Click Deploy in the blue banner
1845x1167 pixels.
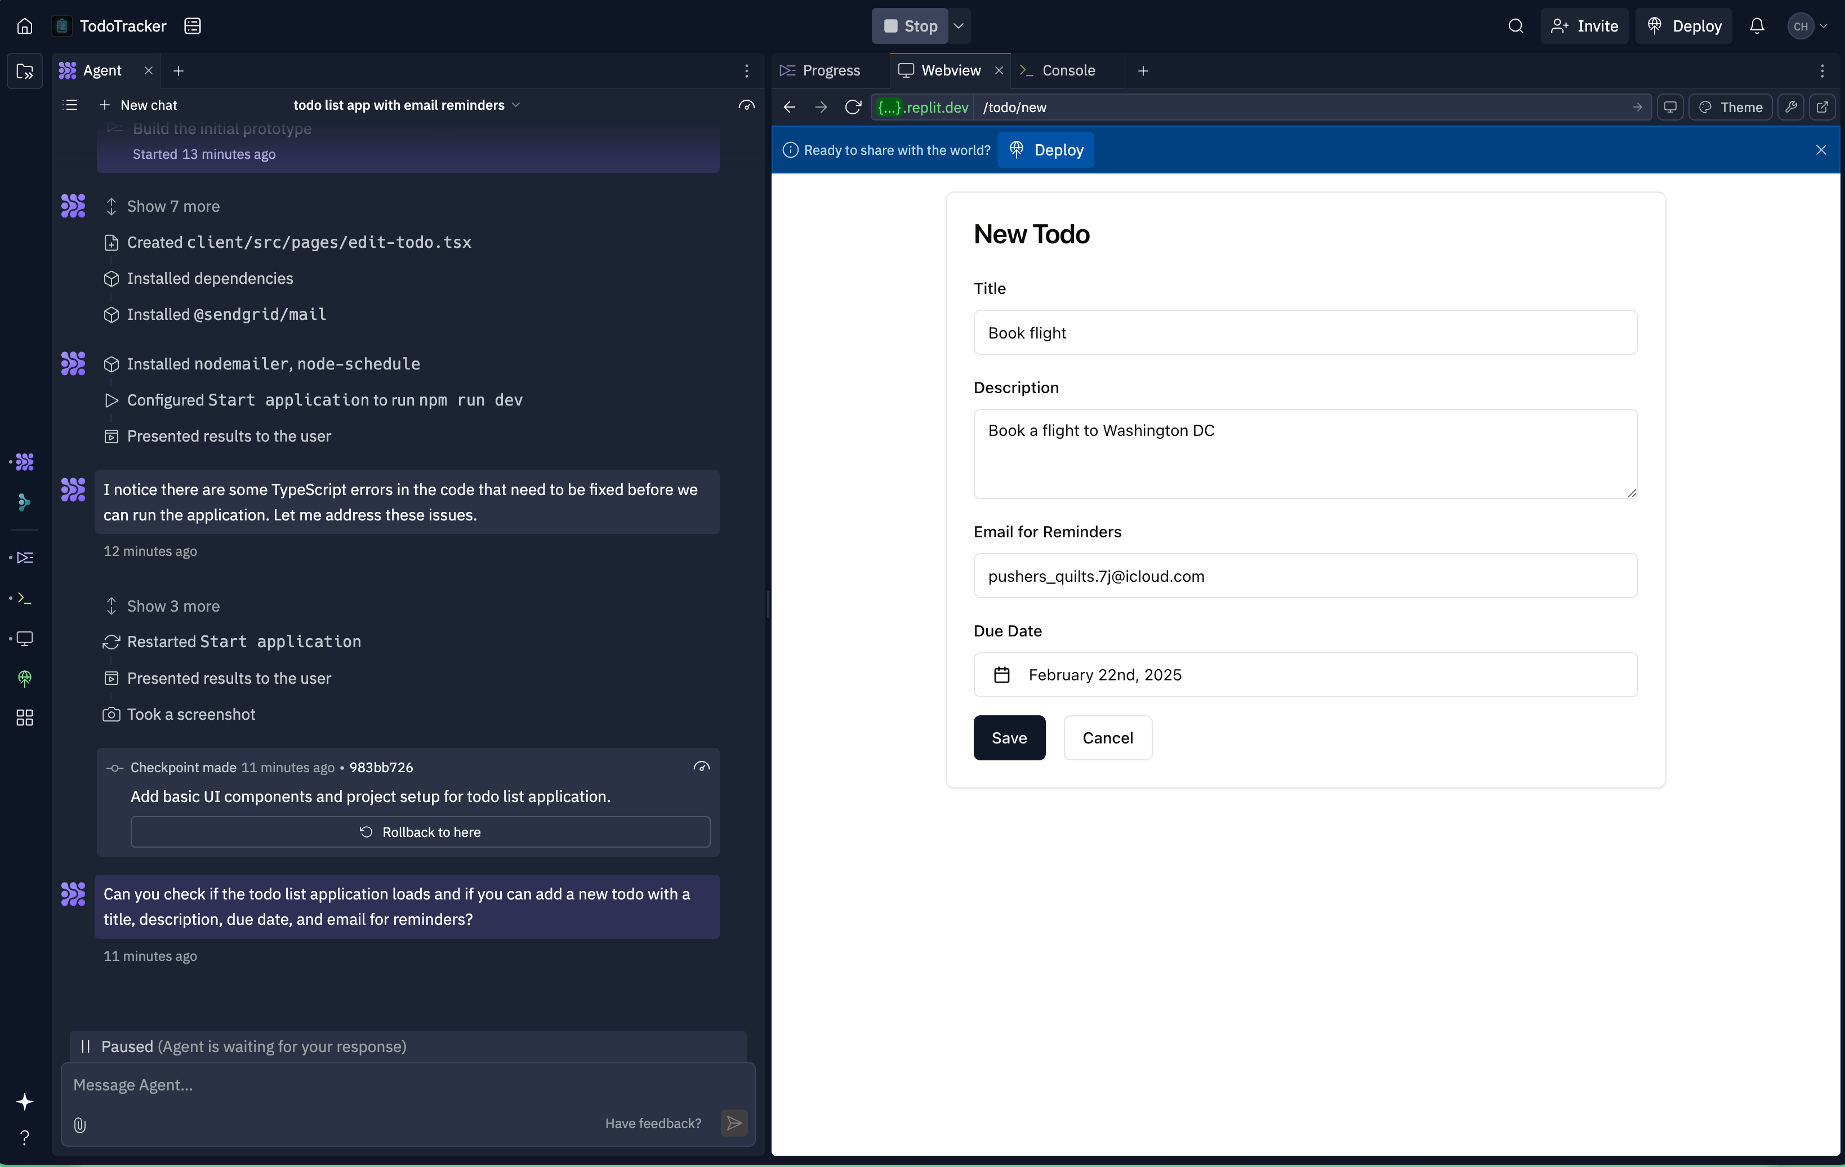click(1046, 150)
